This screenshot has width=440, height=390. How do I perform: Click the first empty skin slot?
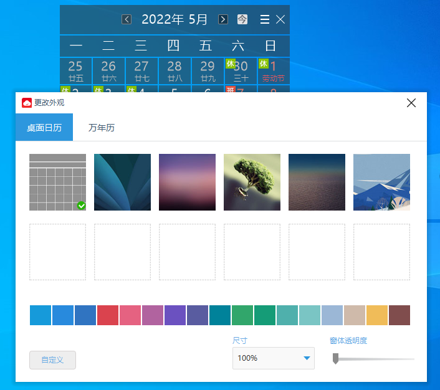tap(57, 252)
